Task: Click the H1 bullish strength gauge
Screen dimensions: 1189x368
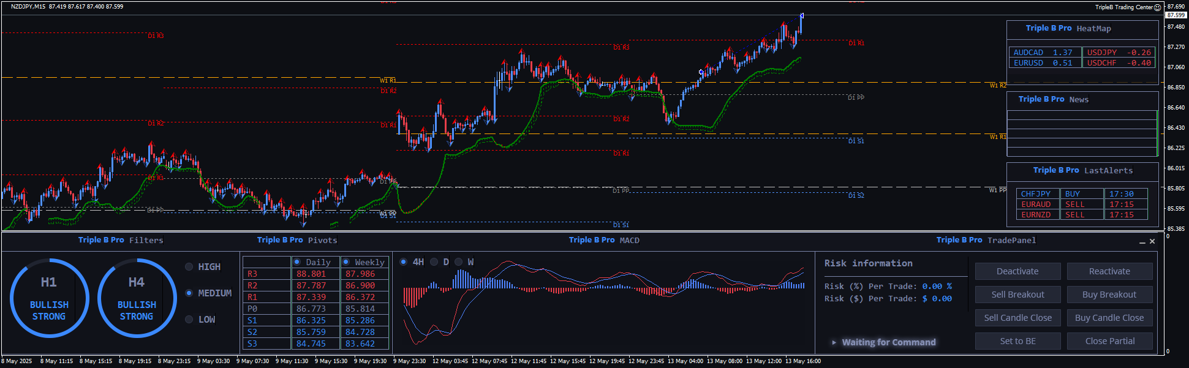Action: (x=49, y=298)
